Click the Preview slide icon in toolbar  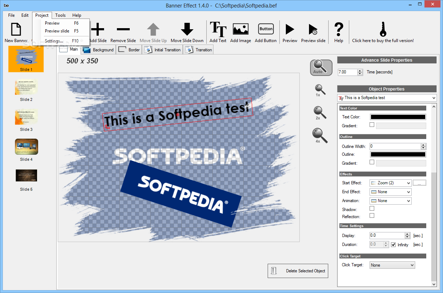point(313,29)
